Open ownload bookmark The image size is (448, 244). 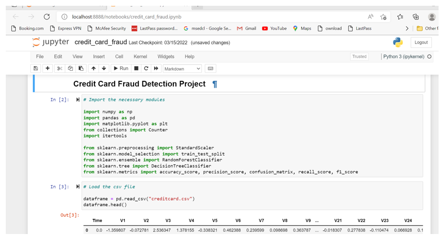tap(330, 28)
